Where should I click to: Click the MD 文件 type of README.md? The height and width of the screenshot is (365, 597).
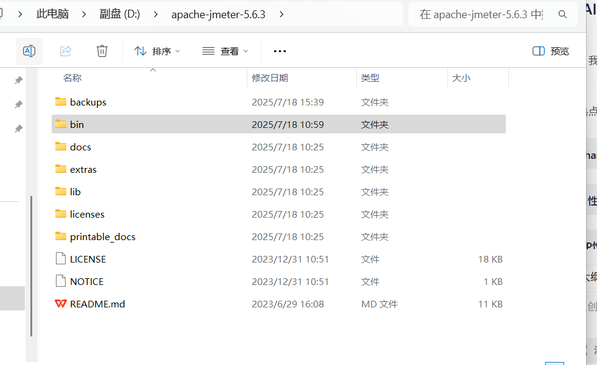379,304
